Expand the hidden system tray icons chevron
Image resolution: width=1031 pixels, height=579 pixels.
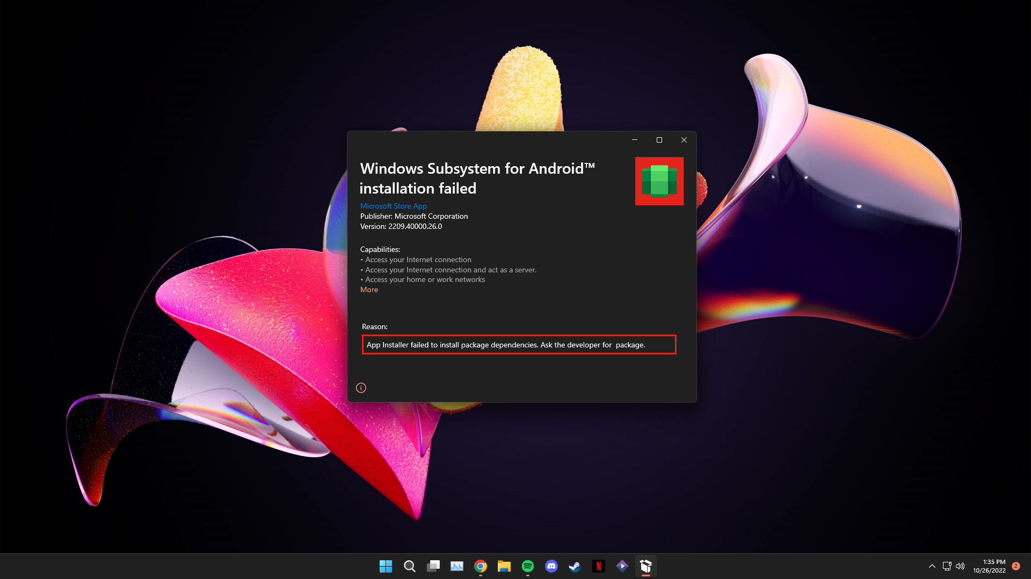[x=932, y=566]
